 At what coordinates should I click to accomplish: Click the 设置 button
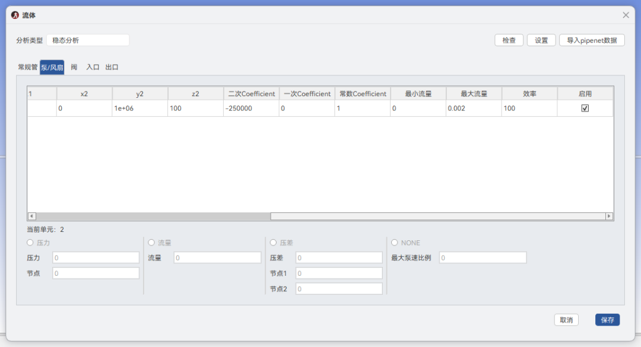(541, 40)
